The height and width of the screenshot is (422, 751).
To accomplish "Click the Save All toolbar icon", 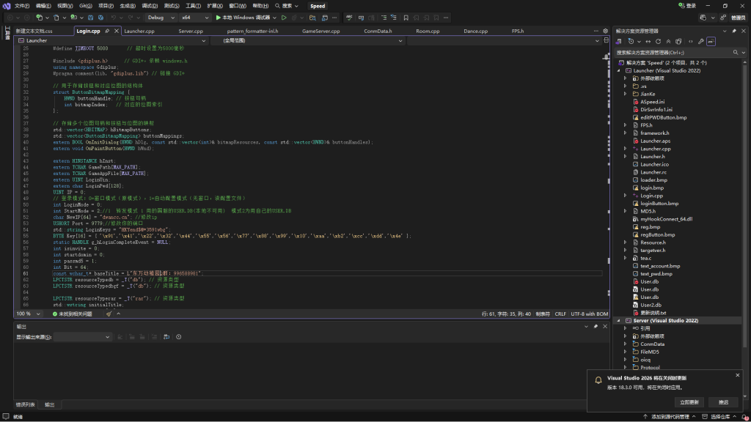I will pos(100,17).
